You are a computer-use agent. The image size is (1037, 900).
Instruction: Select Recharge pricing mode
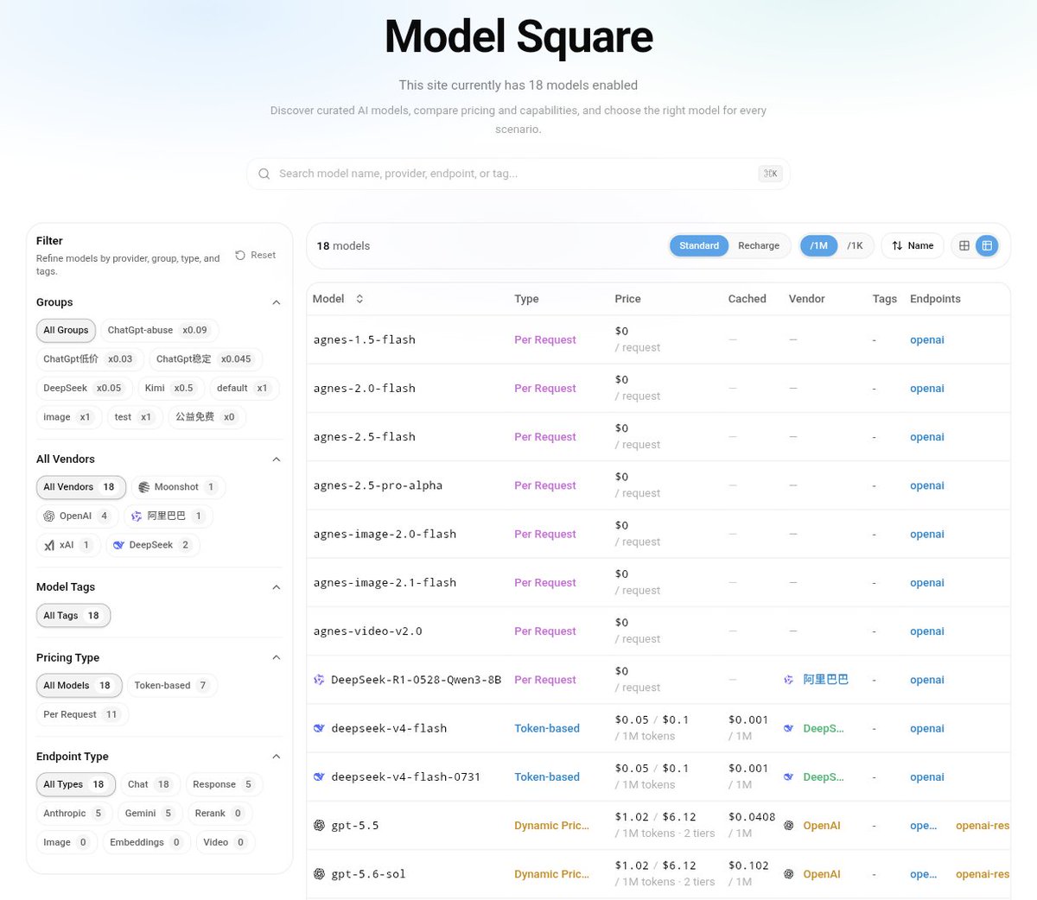tap(759, 245)
